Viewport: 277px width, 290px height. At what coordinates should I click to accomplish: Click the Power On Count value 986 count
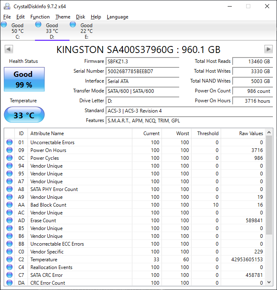point(253,91)
